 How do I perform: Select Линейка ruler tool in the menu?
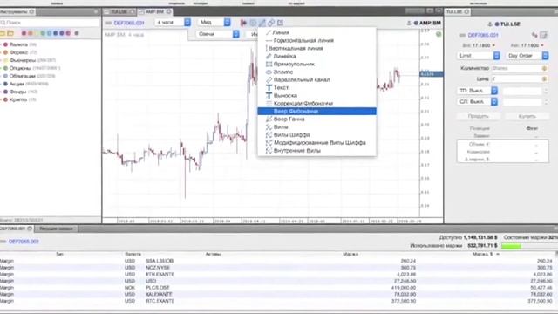pos(284,56)
